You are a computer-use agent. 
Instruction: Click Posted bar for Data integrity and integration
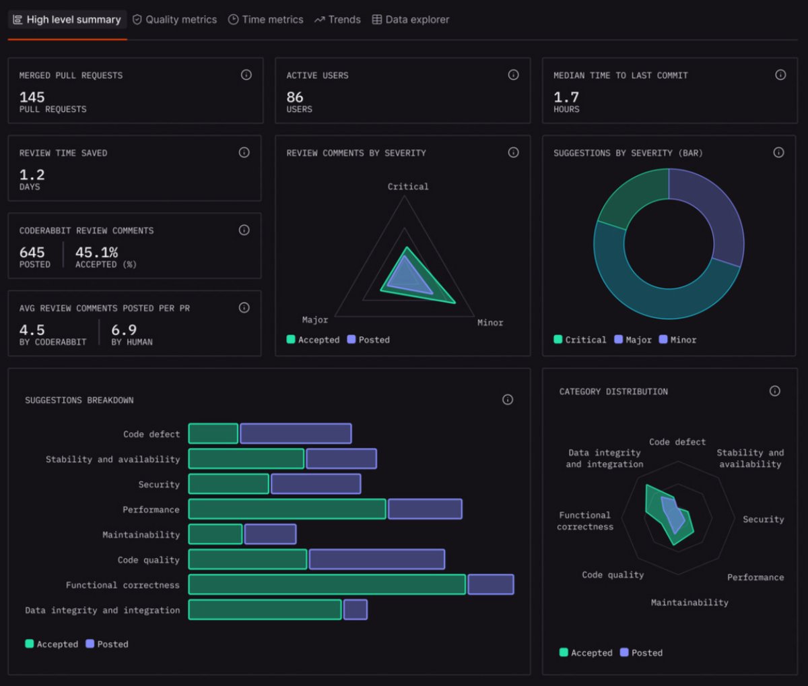click(356, 609)
